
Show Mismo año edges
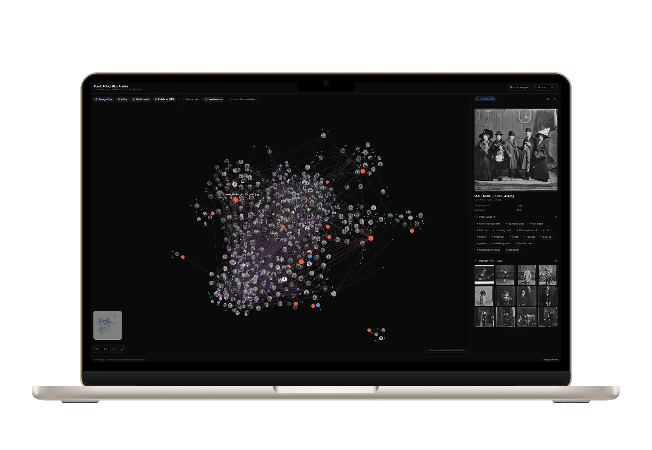point(191,99)
